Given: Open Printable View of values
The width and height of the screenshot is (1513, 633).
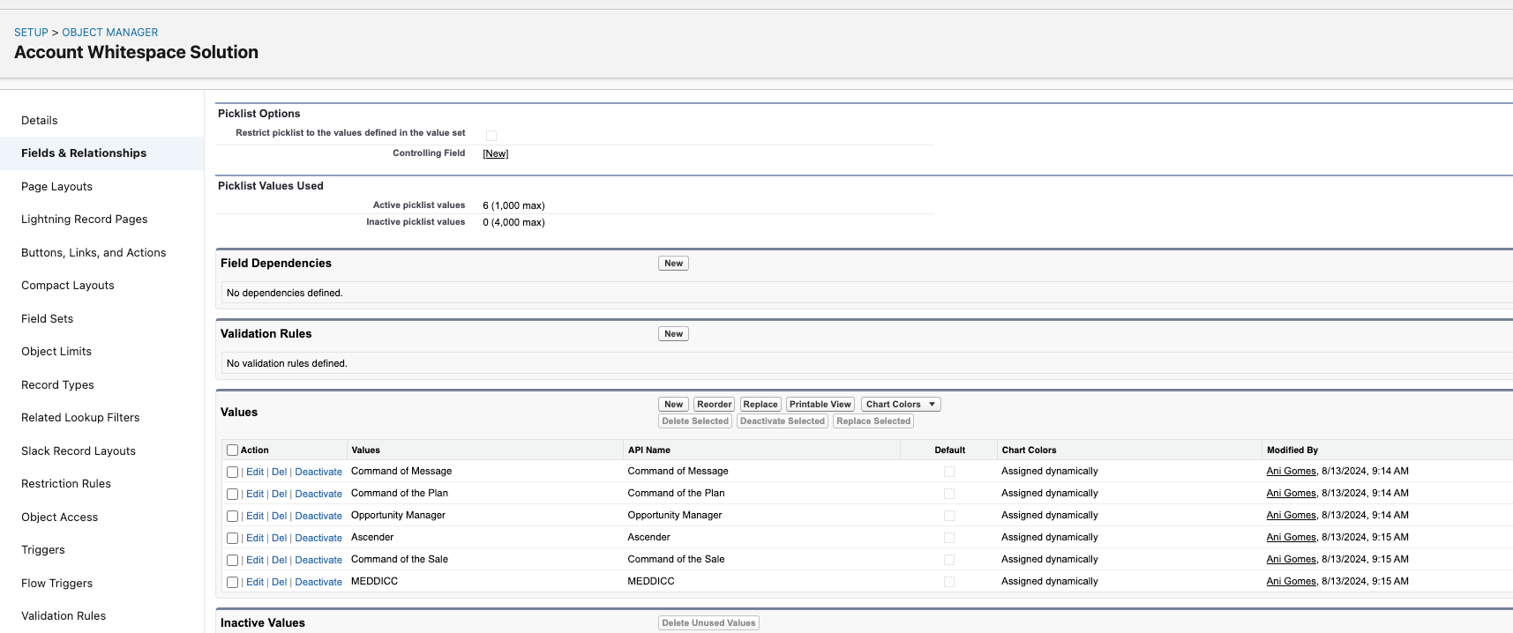Looking at the screenshot, I should (x=820, y=405).
